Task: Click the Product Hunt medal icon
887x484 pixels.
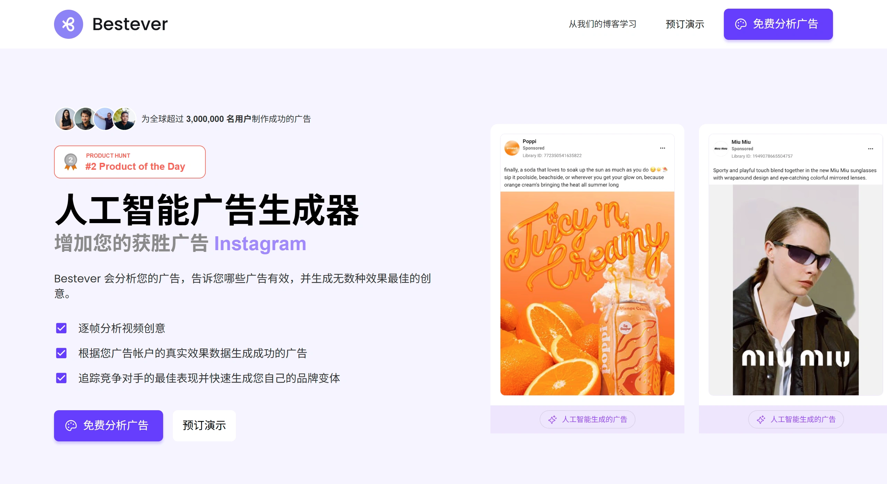Action: click(x=70, y=162)
